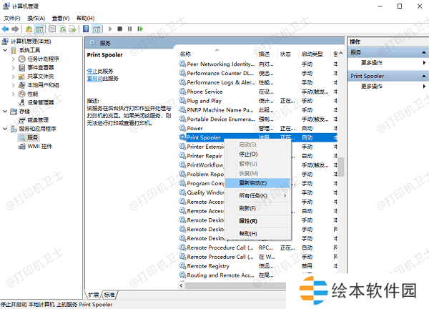Click the Back arrow toolbar icon
Image resolution: width=429 pixels, height=309 pixels.
pyautogui.click(x=6, y=29)
